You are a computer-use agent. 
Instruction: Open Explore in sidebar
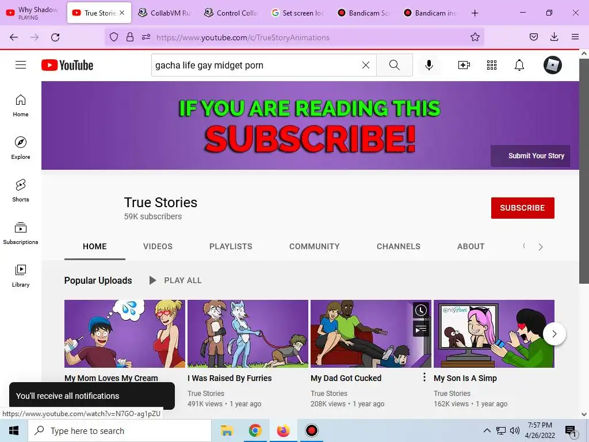(21, 148)
